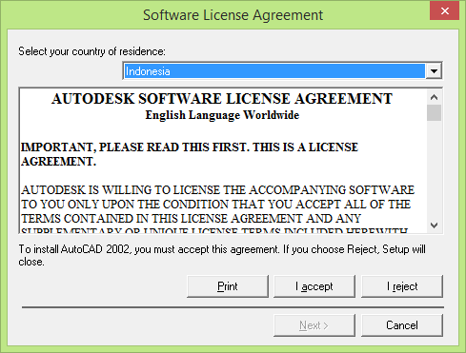Click the To install AutoCAD 2002 notice
466x353 pixels.
point(222,255)
